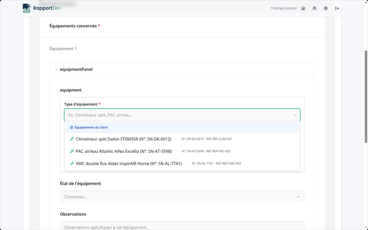Click wrench icon beside Climatiseur split Daikin

[x=72, y=139]
